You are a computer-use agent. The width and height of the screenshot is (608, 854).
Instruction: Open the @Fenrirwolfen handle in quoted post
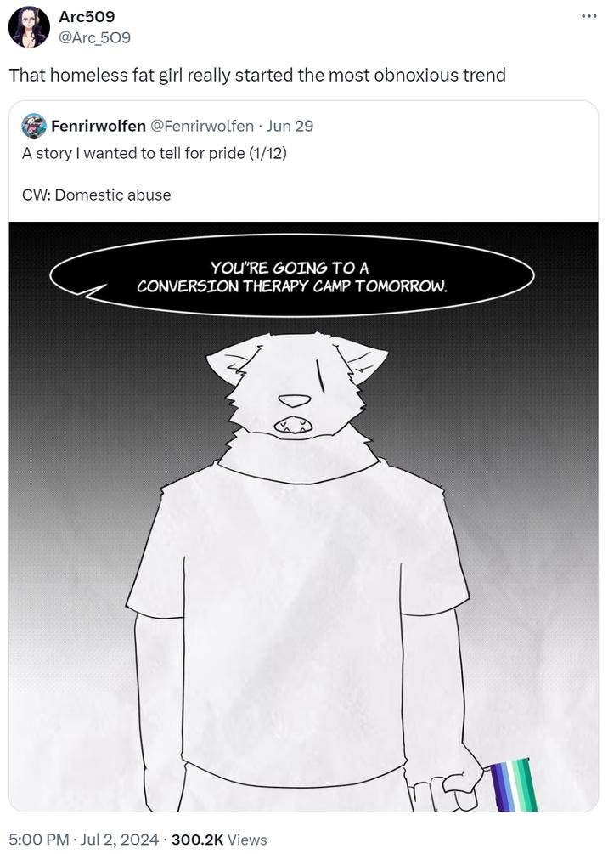[x=201, y=126]
